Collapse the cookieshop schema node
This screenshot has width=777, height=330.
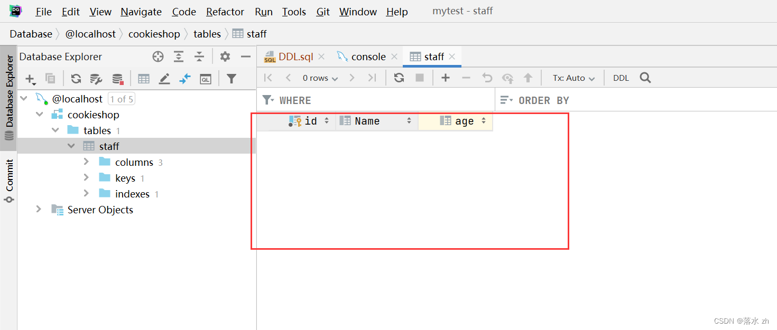coord(40,114)
